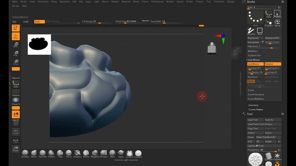296x166 pixels.
Task: Click the XYZ axis gizmo in viewport
Action: (x=221, y=39)
